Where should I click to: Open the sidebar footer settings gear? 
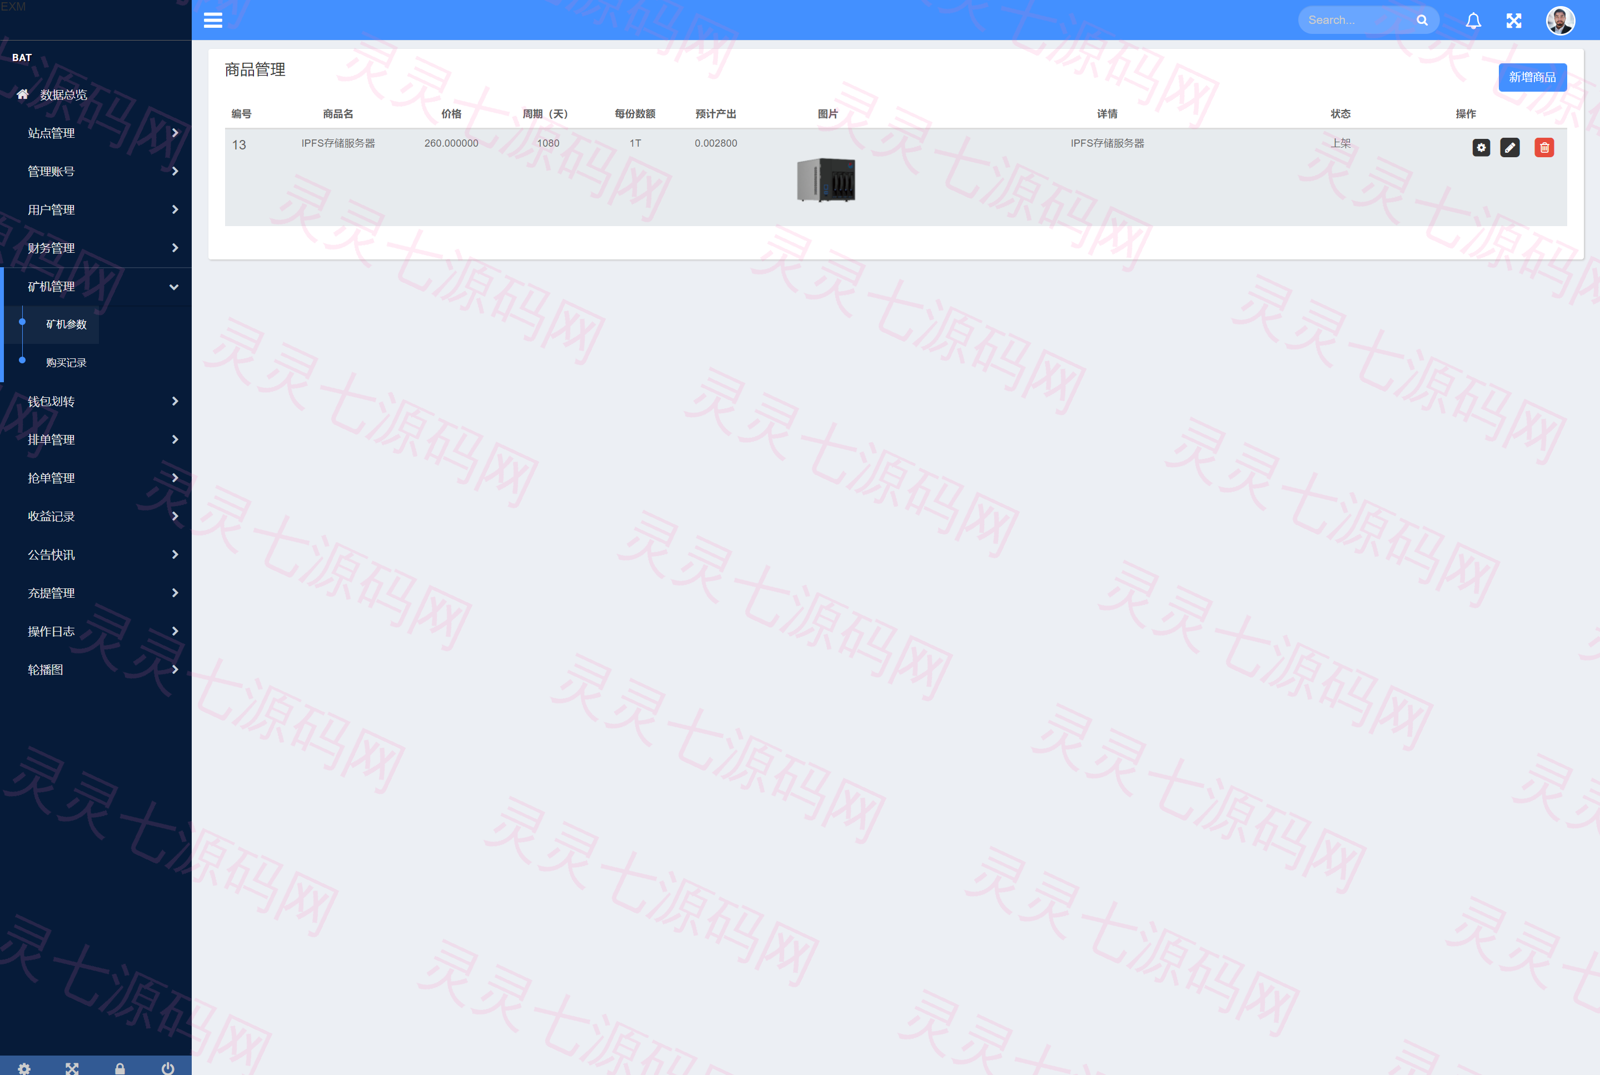tap(24, 1068)
